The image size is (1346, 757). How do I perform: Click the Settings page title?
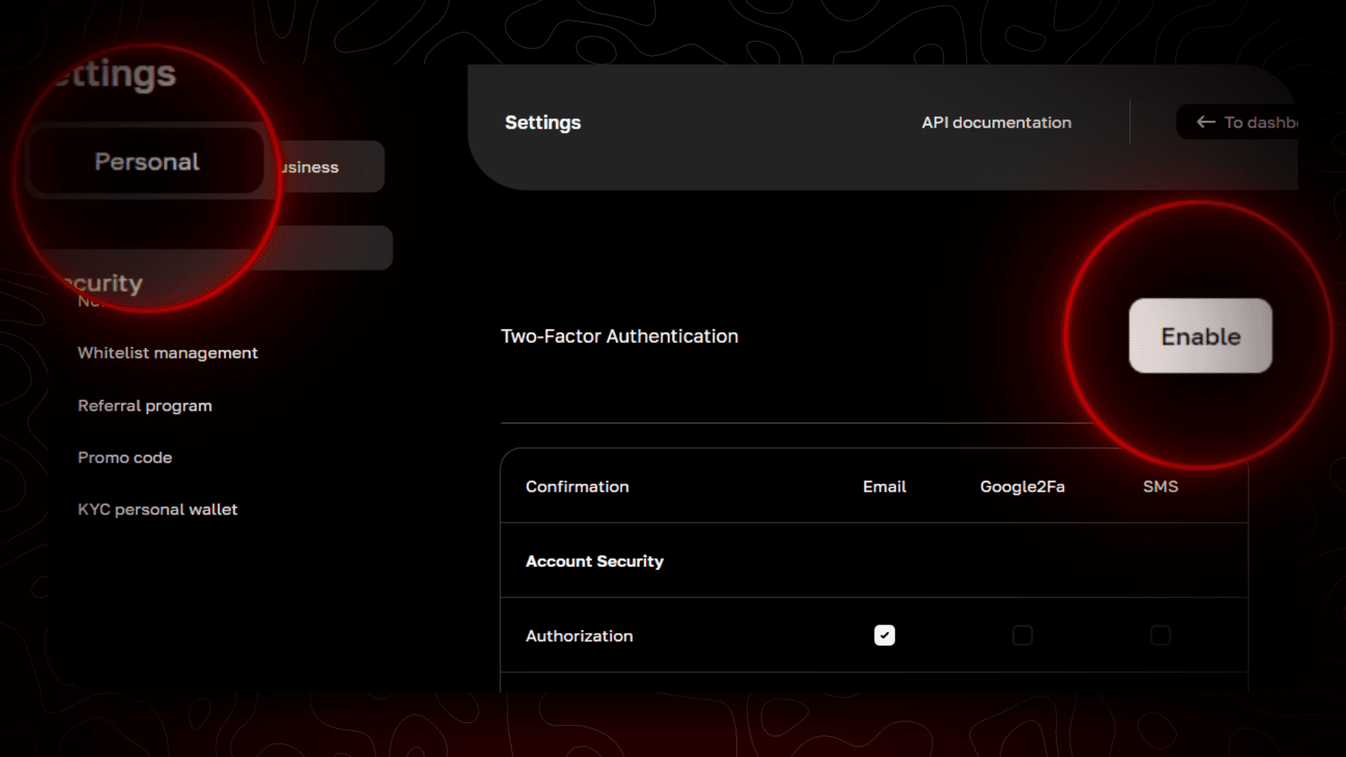click(543, 123)
